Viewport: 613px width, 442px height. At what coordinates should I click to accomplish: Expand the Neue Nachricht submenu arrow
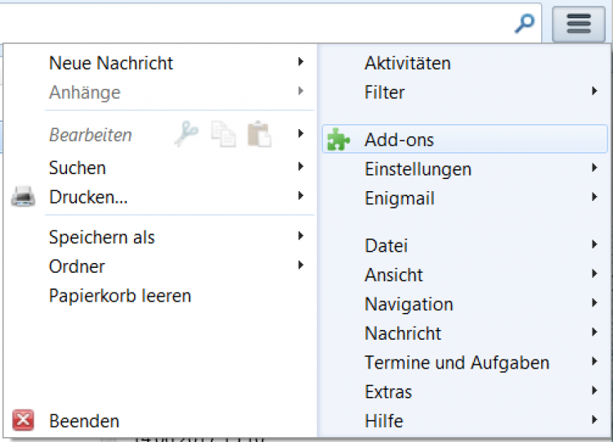coord(301,63)
